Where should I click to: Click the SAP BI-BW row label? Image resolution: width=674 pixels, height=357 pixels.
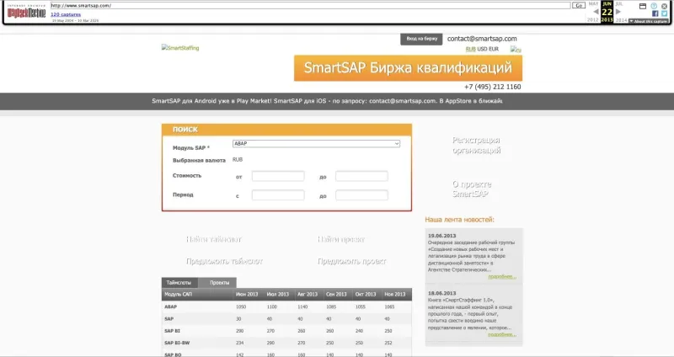point(177,344)
